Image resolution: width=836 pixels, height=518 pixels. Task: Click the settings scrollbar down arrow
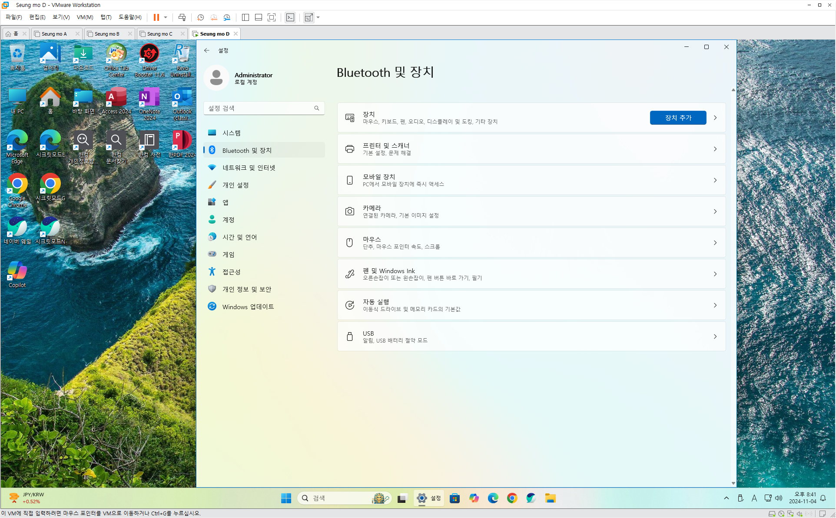[x=733, y=483]
